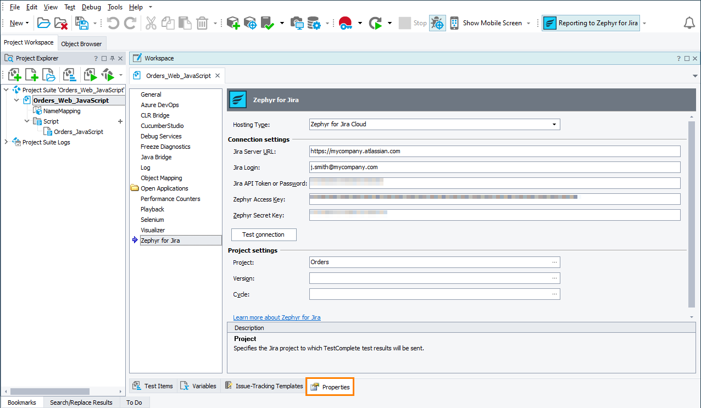
Task: Click the Delete trash can icon
Action: pos(202,23)
